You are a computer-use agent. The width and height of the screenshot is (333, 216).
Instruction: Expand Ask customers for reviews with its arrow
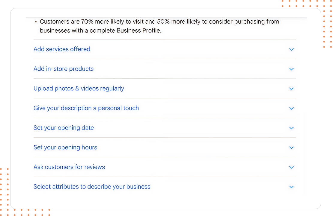(291, 167)
